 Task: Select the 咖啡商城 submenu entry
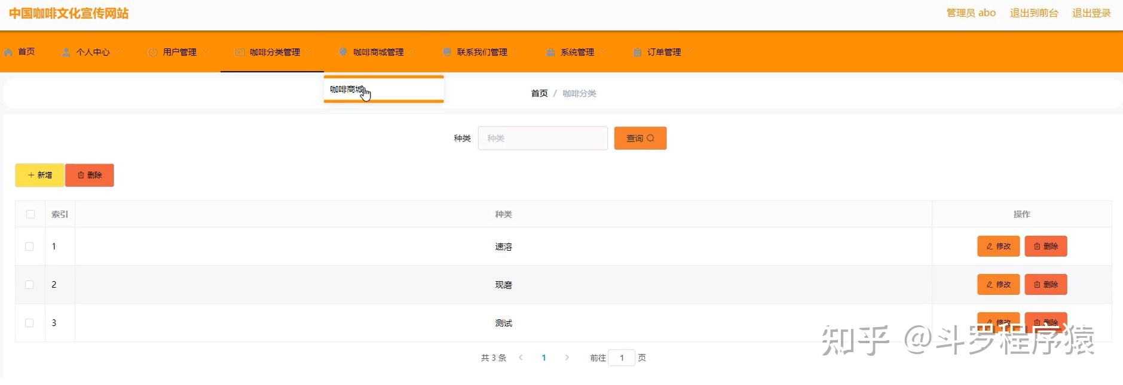tap(384, 90)
